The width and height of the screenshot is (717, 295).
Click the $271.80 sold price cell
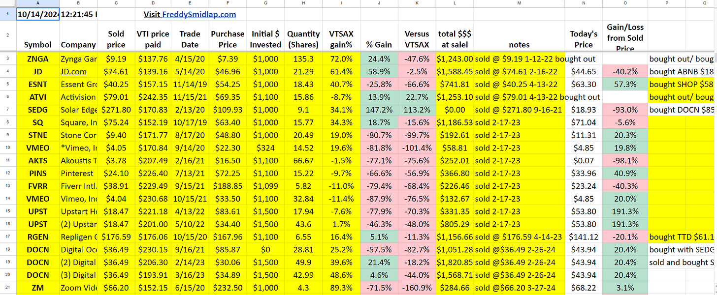coord(116,110)
